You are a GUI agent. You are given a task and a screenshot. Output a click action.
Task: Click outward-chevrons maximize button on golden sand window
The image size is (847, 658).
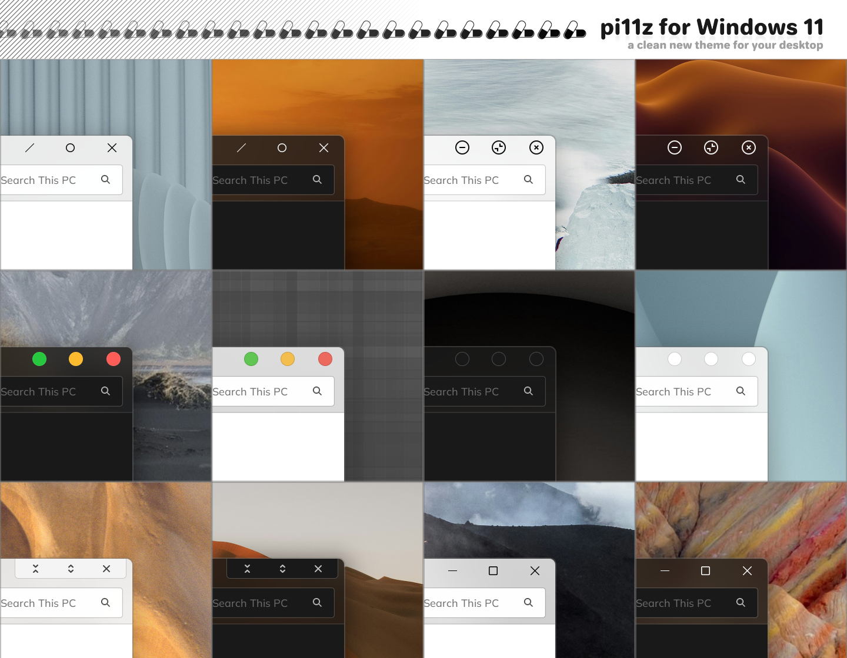71,569
